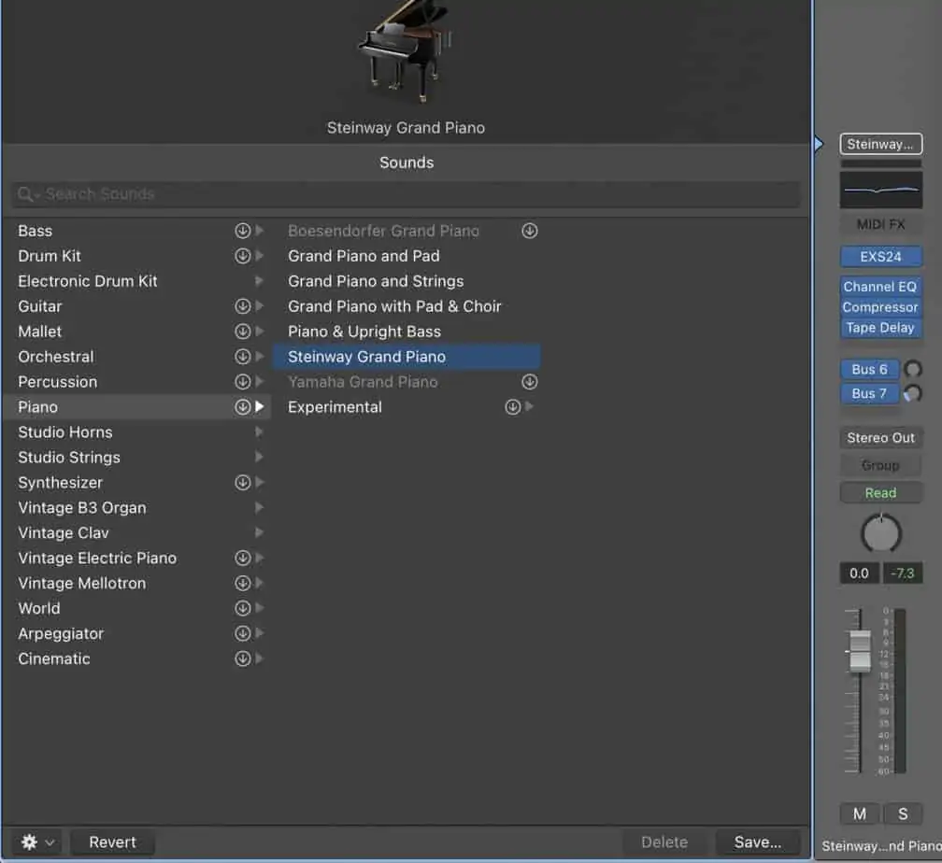
Task: Click the EQ thumbnail display
Action: pos(880,190)
